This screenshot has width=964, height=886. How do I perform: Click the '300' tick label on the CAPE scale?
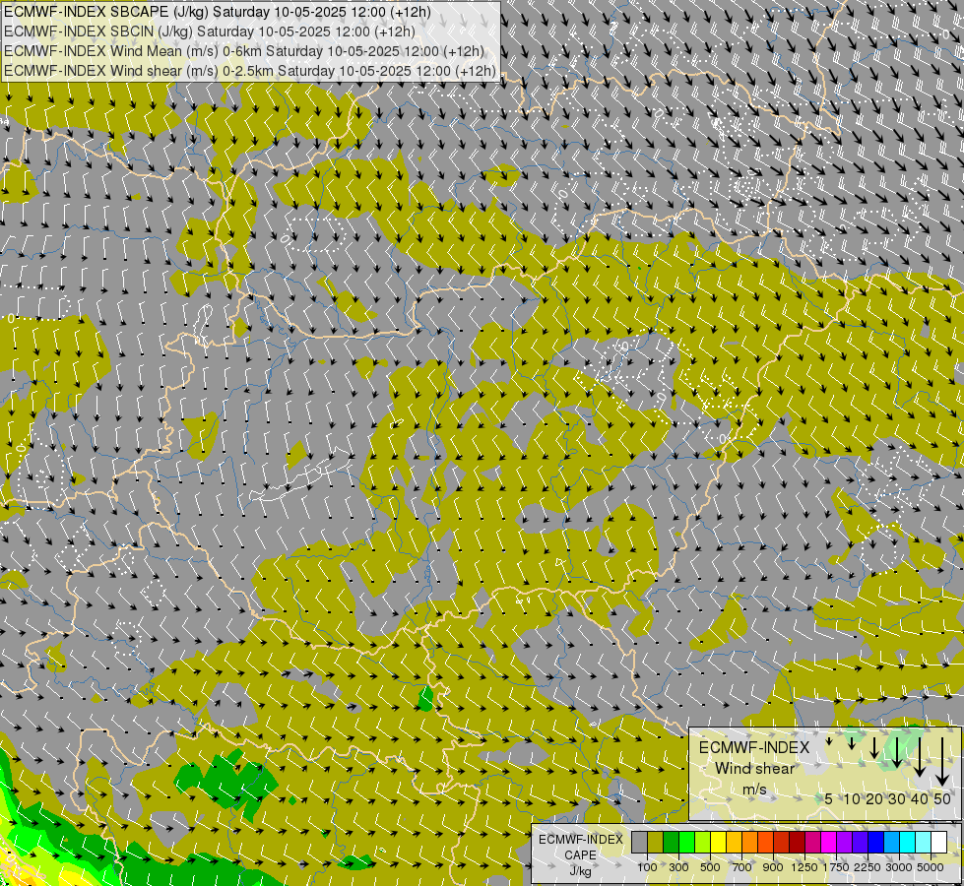678,867
